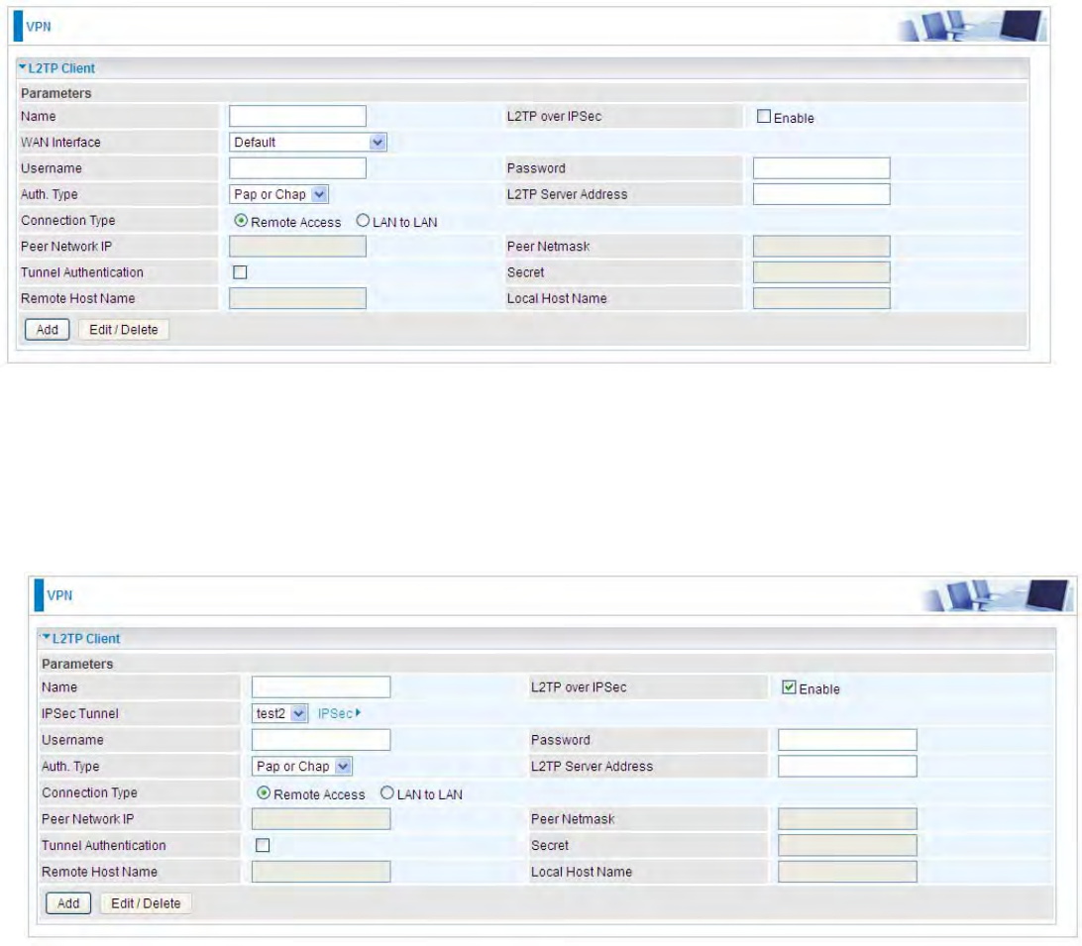The image size is (1082, 946).
Task: Click Secret field in top panel
Action: pos(821,272)
